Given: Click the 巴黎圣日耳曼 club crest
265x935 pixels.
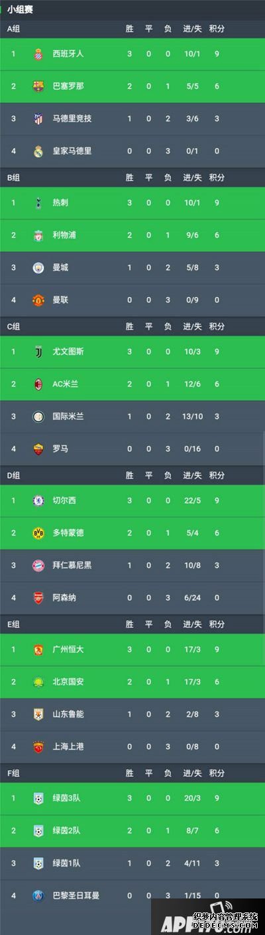Looking at the screenshot, I should pyautogui.click(x=38, y=895).
